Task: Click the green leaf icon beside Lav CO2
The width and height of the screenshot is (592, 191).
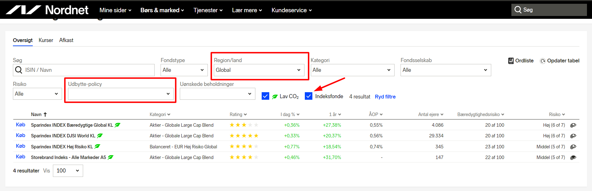Action: point(275,97)
